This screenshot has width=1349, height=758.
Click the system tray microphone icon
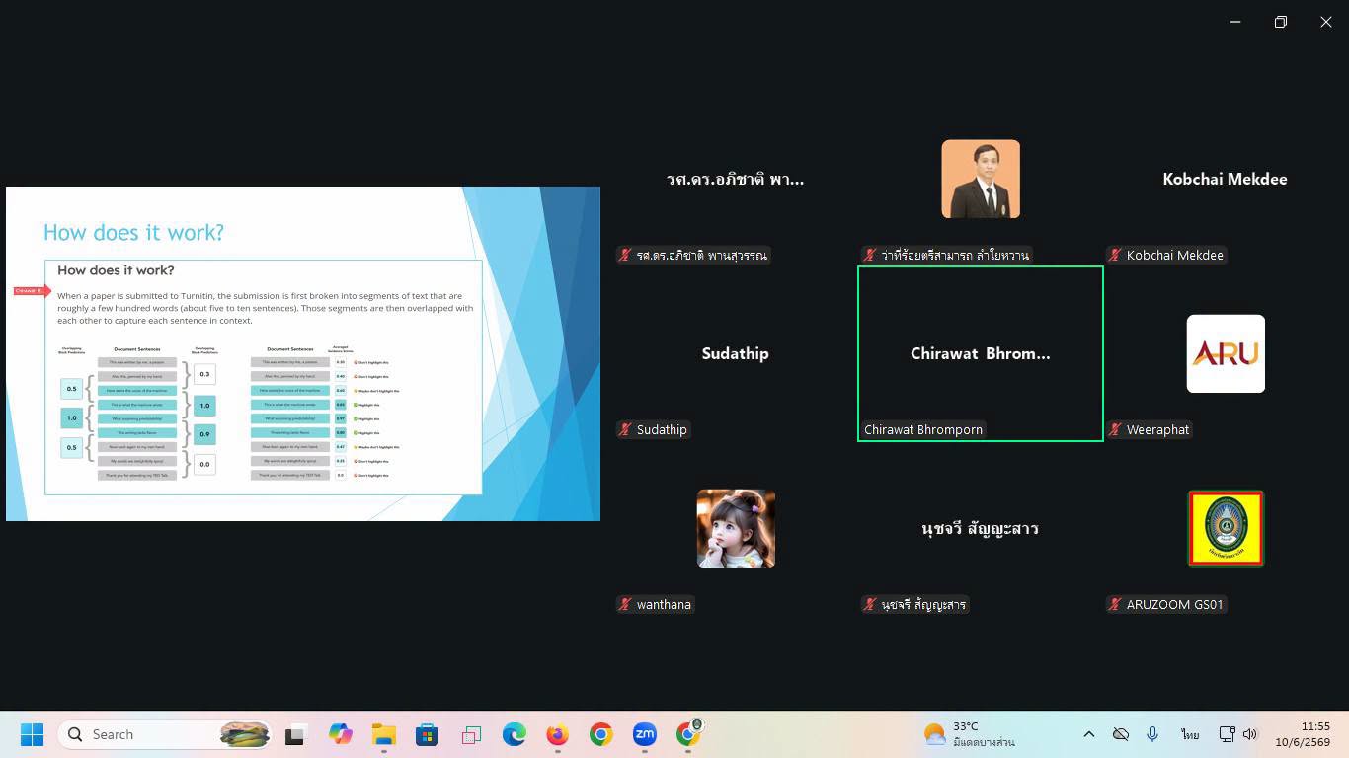[x=1151, y=734]
